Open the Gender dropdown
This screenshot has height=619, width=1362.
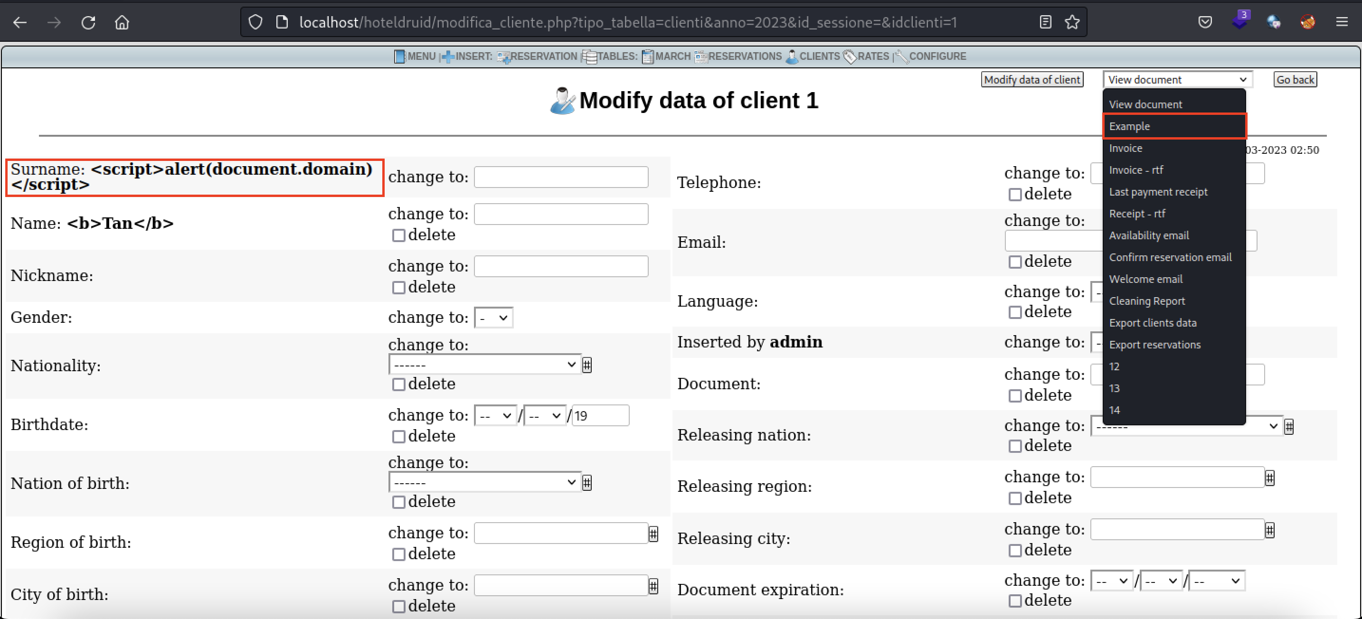point(493,318)
